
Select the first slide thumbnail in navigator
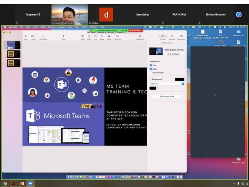14,45
